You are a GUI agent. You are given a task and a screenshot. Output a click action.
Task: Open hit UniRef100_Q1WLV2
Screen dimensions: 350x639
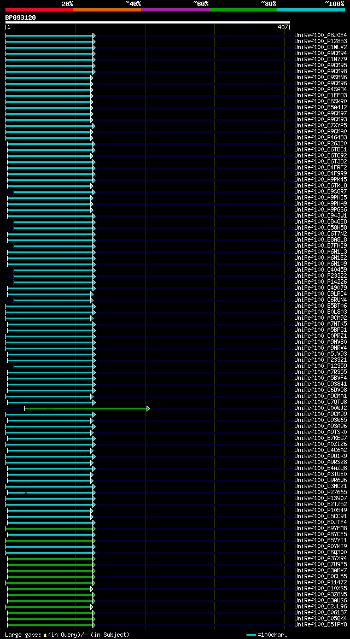point(320,47)
